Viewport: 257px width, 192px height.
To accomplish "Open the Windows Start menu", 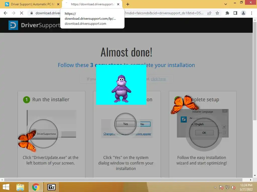I will click(x=6, y=187).
